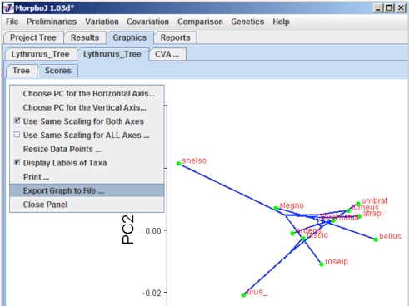409x306 pixels.
Task: Toggle Use Same Scaling for Both Axes
Action: (87, 121)
